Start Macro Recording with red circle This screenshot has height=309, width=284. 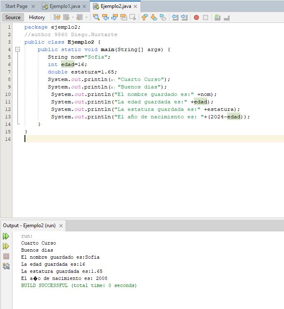[196, 17]
